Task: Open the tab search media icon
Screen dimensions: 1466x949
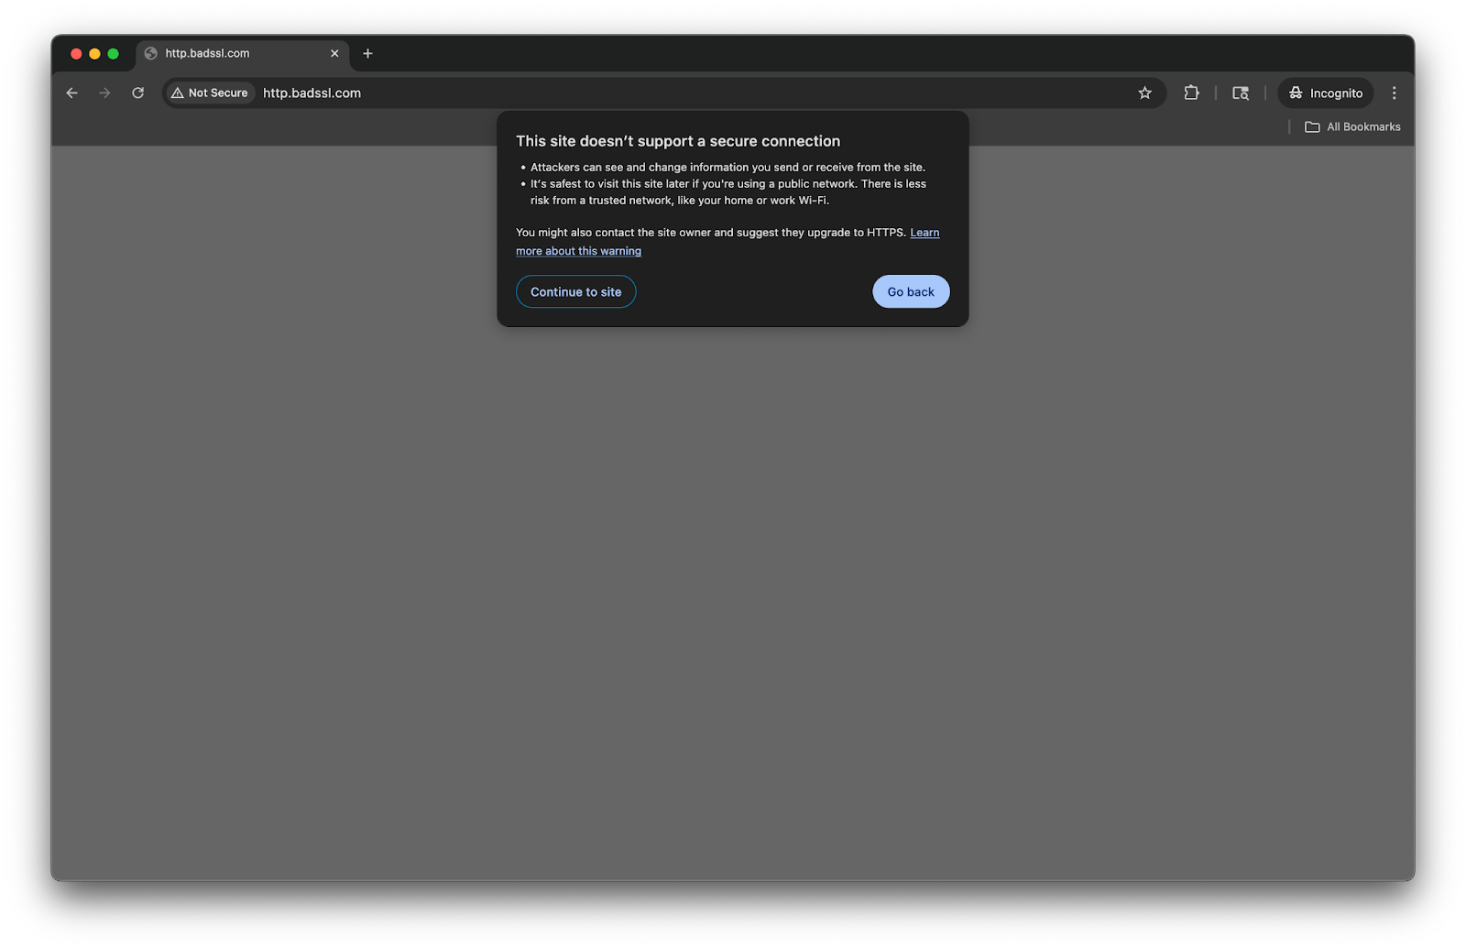Action: point(1241,93)
